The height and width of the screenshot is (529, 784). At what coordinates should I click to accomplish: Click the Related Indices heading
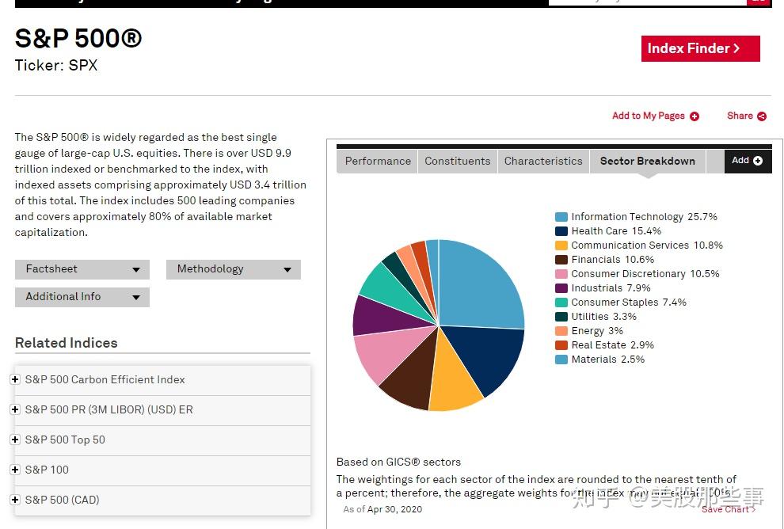pos(66,343)
